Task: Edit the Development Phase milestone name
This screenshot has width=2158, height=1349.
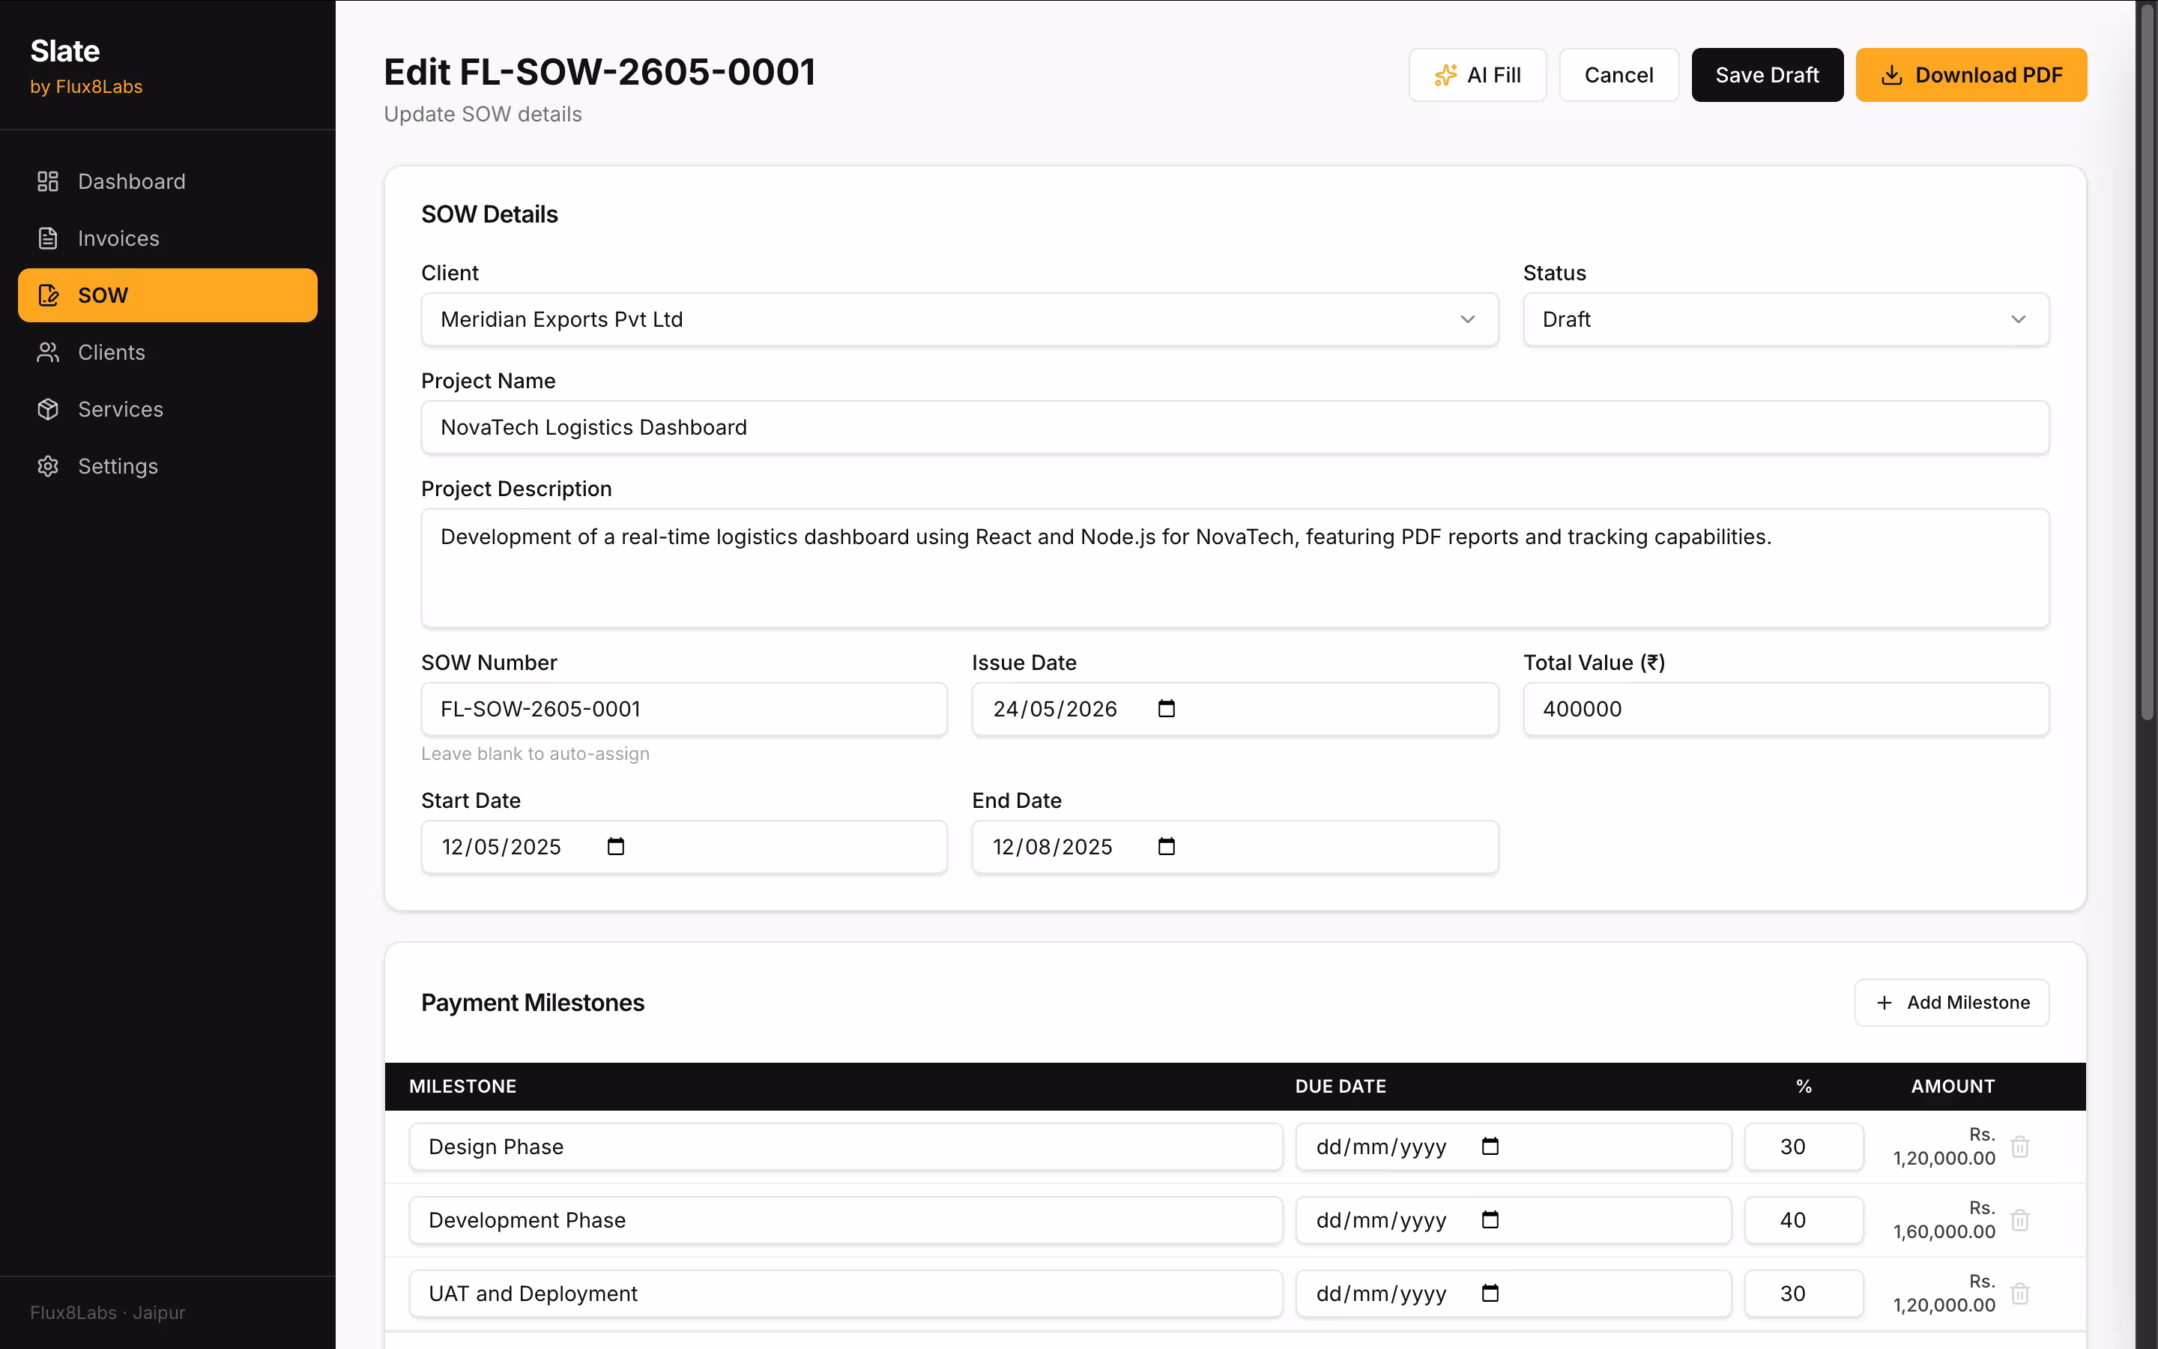Action: point(845,1219)
